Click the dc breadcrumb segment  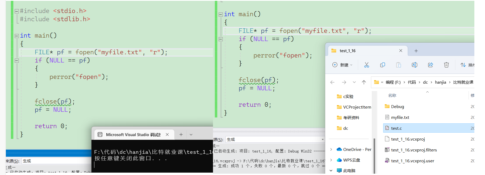(x=425, y=82)
